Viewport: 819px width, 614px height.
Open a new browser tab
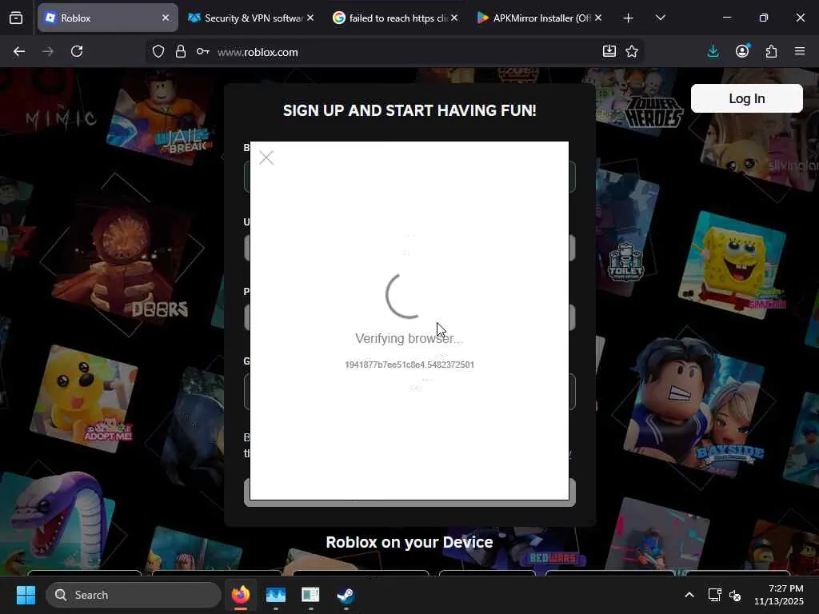pyautogui.click(x=629, y=18)
